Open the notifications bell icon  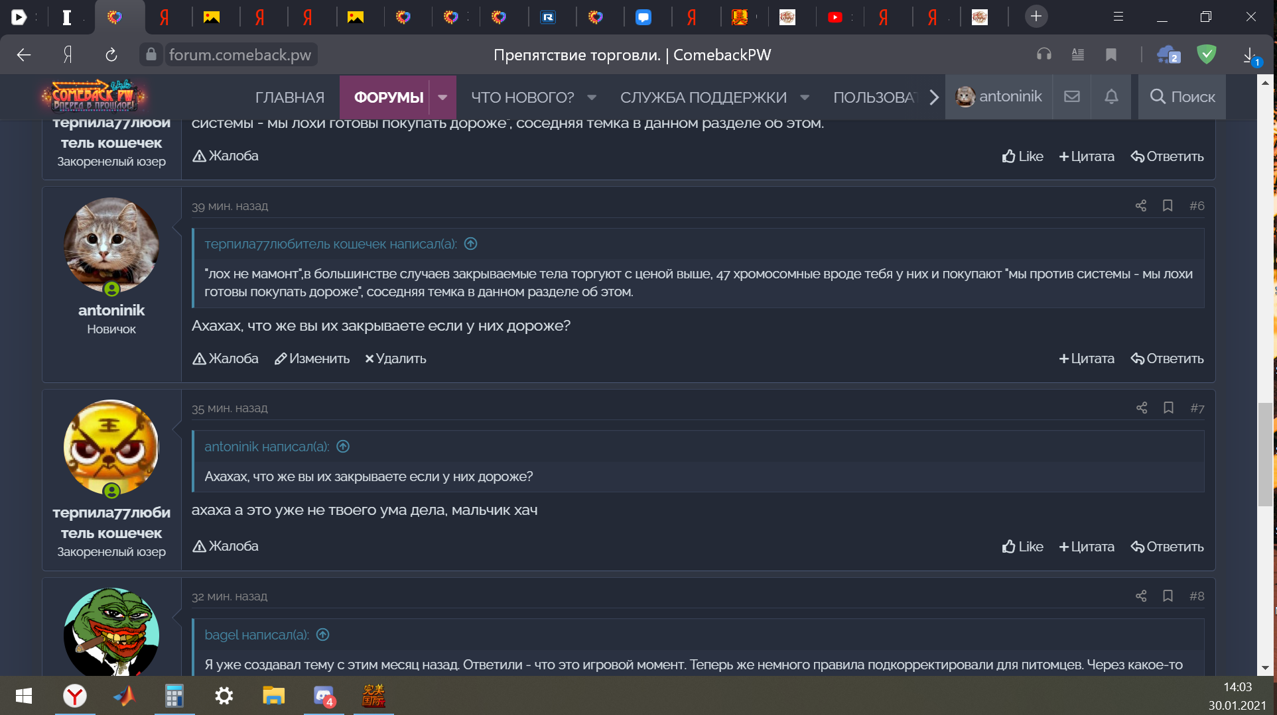point(1111,97)
